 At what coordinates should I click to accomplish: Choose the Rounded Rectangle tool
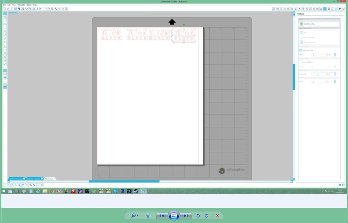[x=5, y=28]
